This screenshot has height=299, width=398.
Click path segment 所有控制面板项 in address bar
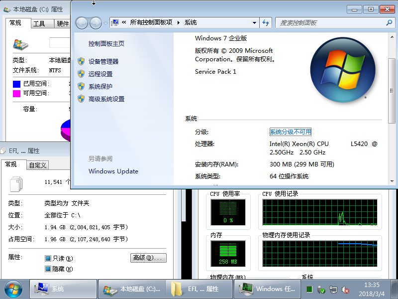pos(151,22)
